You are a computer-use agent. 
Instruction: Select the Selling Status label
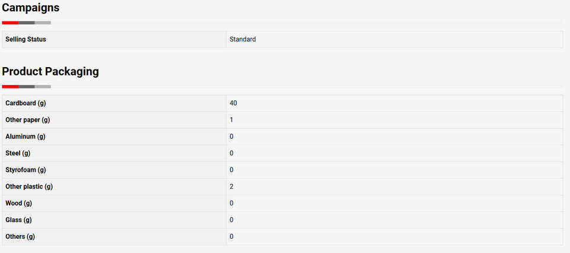point(26,39)
